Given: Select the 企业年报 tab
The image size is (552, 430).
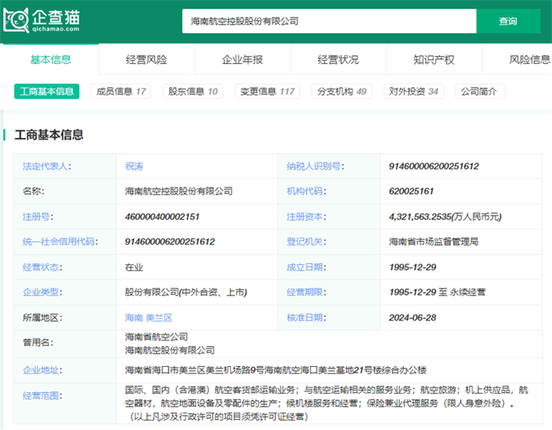Looking at the screenshot, I should coord(243,60).
